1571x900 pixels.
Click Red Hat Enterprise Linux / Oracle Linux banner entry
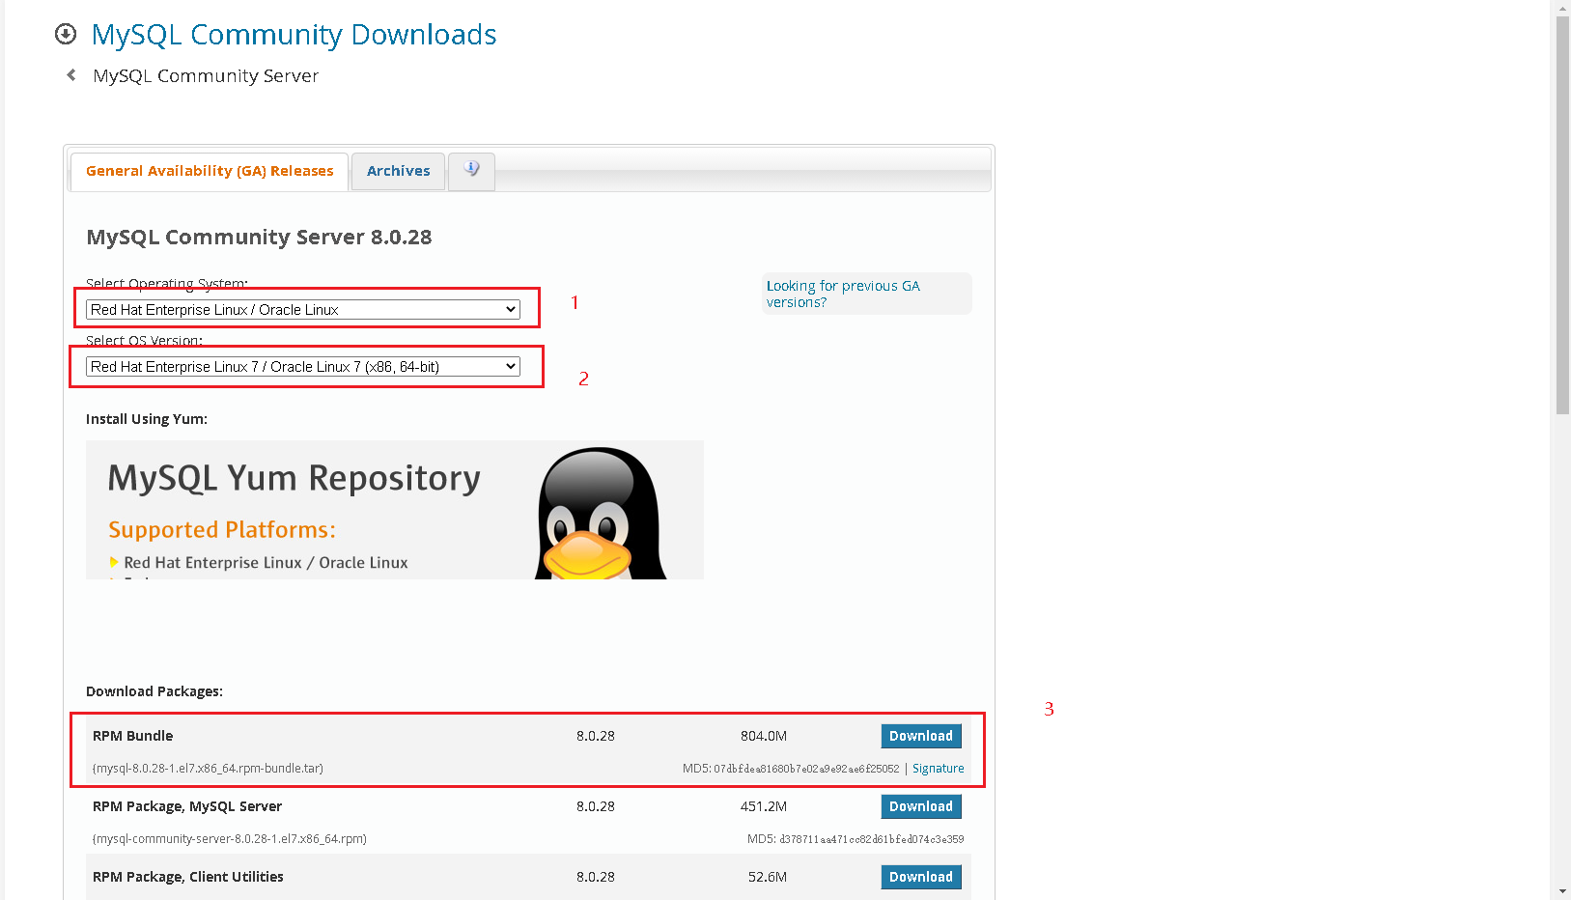pos(266,563)
